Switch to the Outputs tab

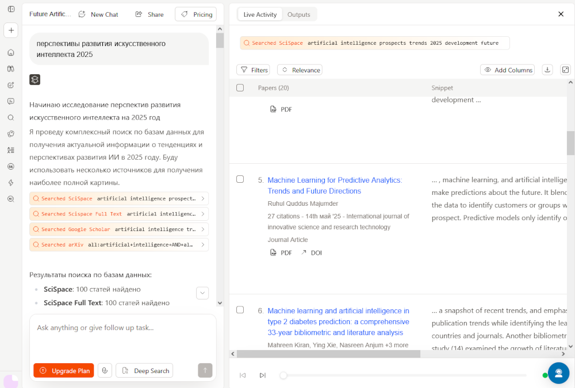(298, 14)
